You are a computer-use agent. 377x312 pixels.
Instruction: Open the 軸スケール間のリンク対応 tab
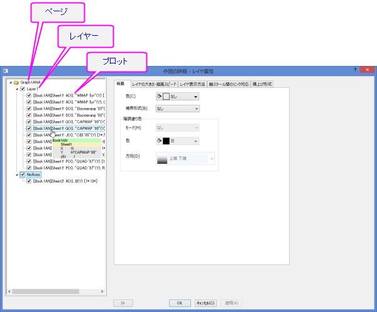coord(229,84)
